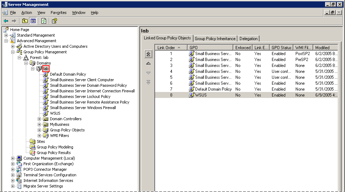This screenshot has height=192, width=345.
Task: Open the Action menu
Action: pos(27,13)
